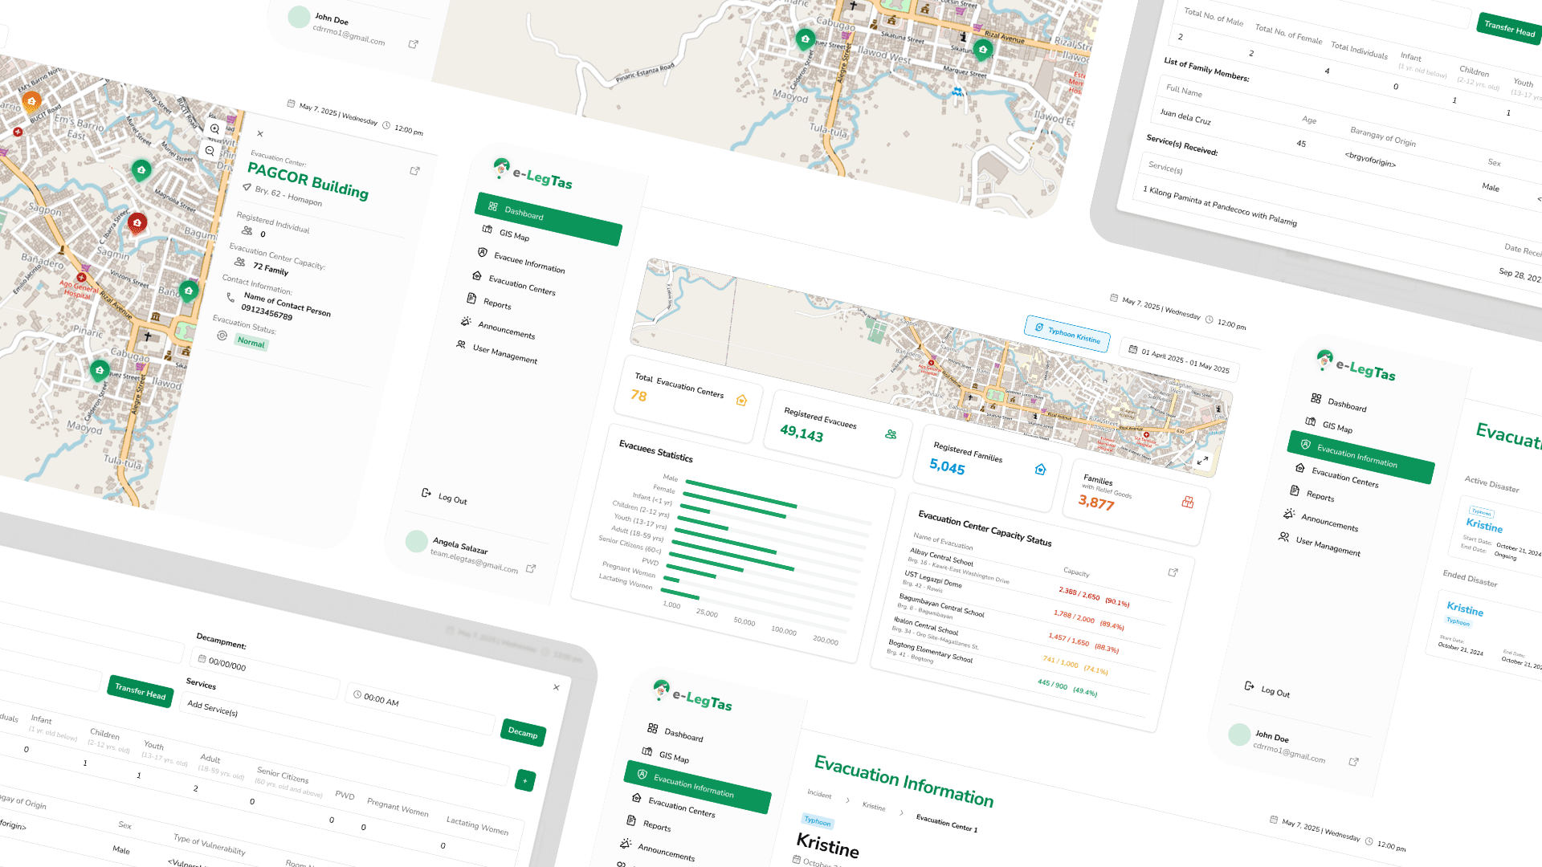Image resolution: width=1542 pixels, height=867 pixels.
Task: Click the Kristine breadcrumb link
Action: 874,806
